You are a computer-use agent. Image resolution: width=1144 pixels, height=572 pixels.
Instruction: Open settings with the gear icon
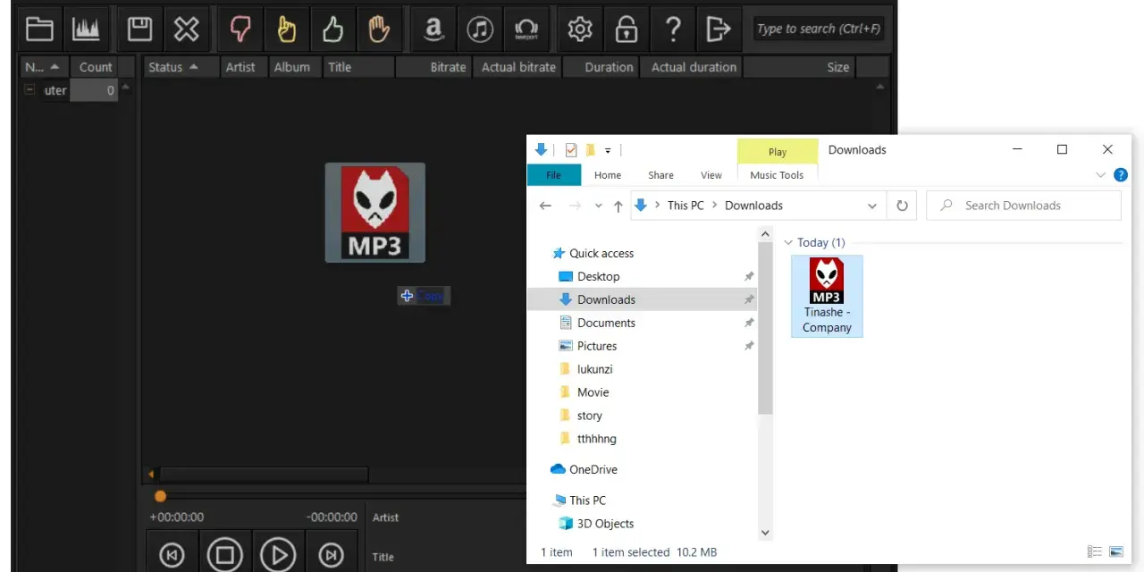pos(580,29)
